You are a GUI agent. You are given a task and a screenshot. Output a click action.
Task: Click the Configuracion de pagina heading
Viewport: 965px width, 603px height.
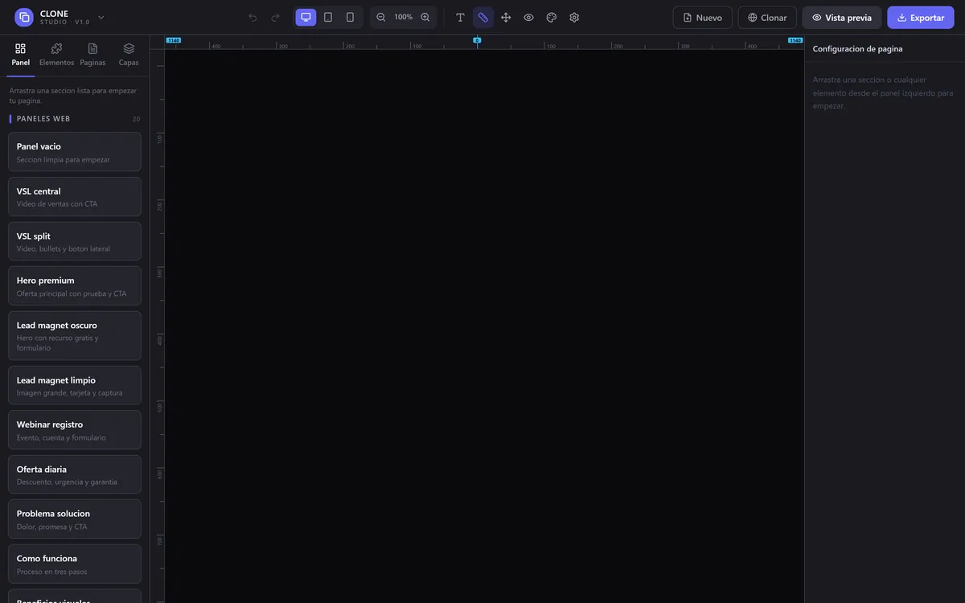click(857, 49)
